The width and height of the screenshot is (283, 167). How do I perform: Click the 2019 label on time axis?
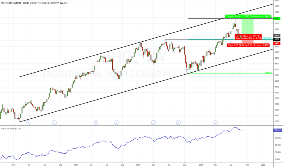(x=201, y=165)
